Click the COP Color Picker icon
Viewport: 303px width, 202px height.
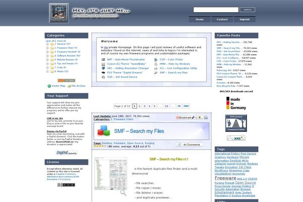click(156, 60)
